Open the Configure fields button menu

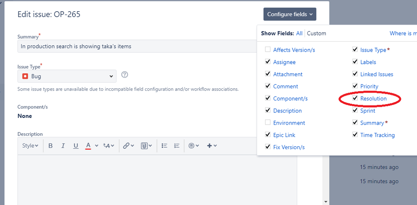point(290,14)
